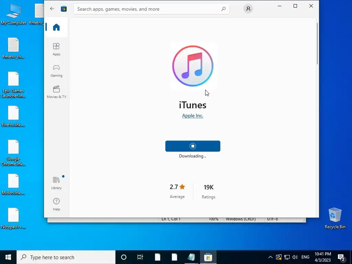Click the iTunes app title
352x264 pixels.
coord(192,105)
